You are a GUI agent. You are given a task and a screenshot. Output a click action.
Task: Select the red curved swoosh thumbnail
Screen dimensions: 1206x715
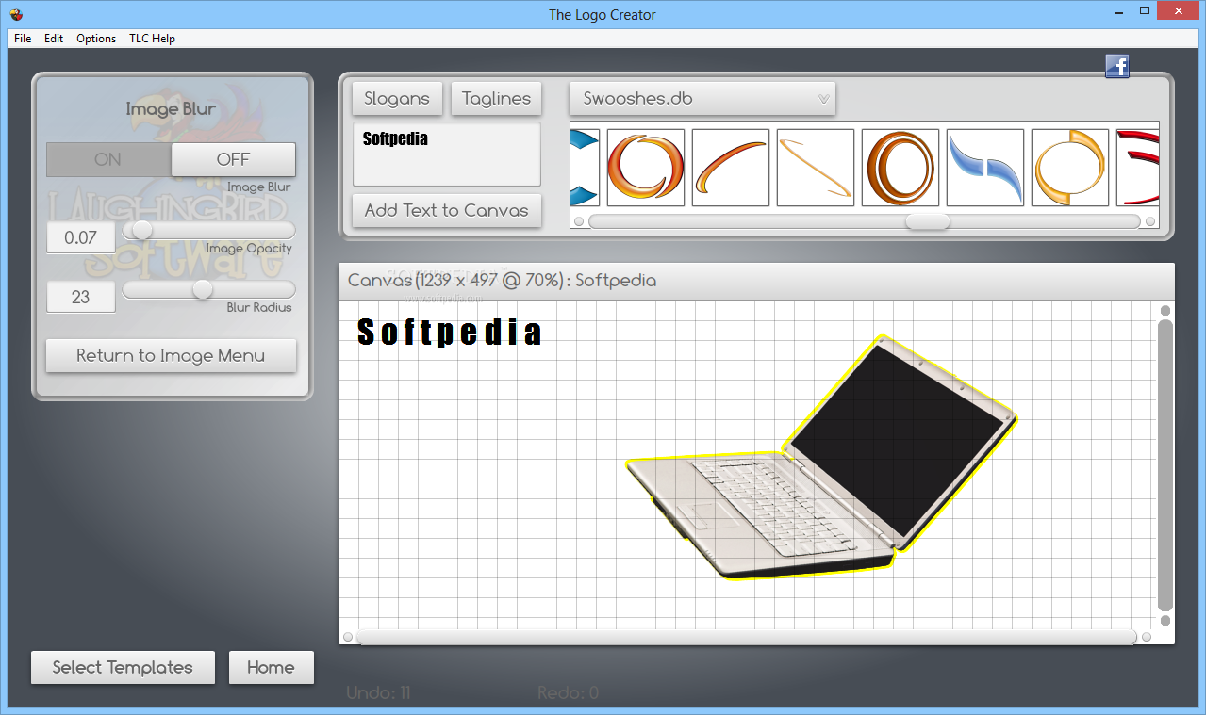tap(1137, 168)
